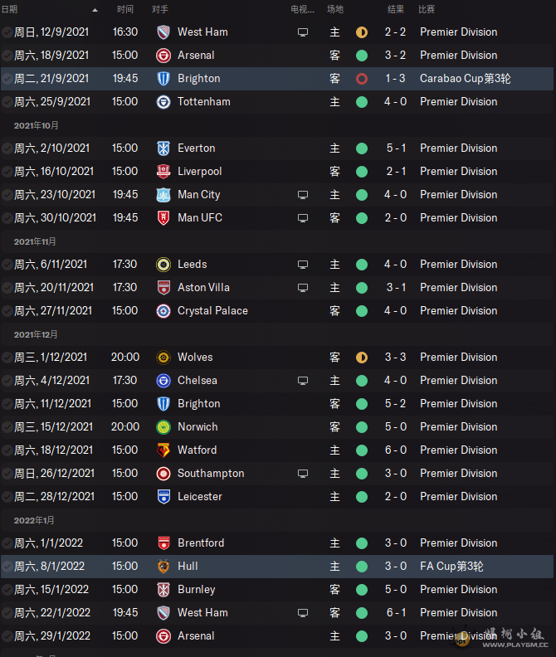Viewport: 556px width, 657px height.
Task: Click the Liverpool club crest icon
Action: pyautogui.click(x=163, y=172)
